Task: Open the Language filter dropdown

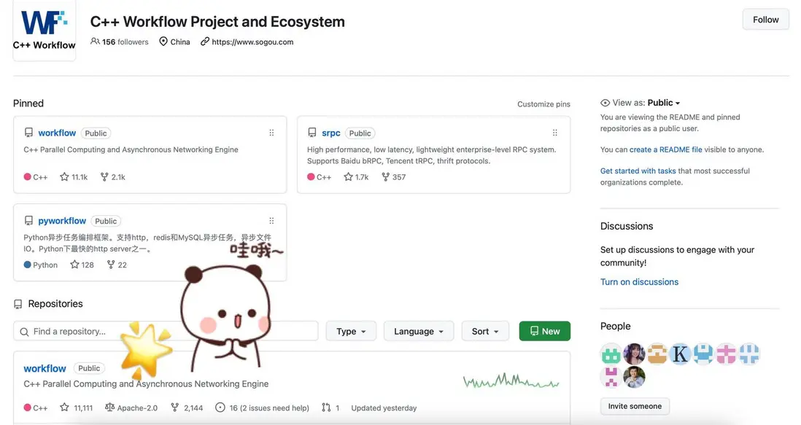Action: pos(419,331)
